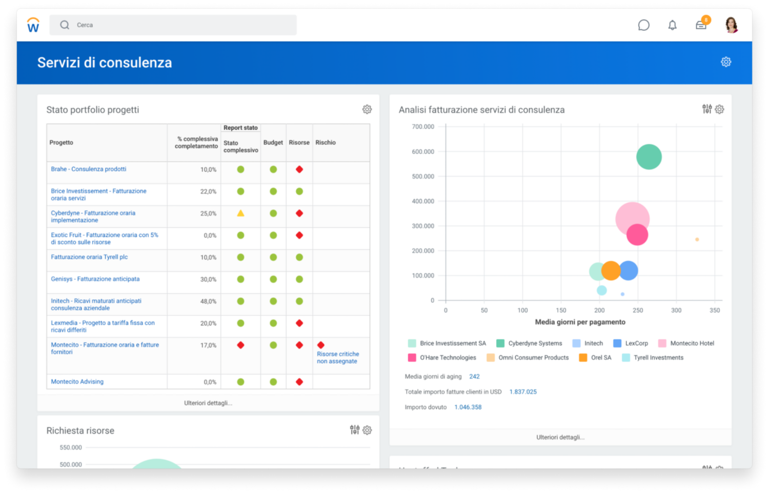769x494 pixels.
Task: Open filter sliders of Analisi fatturazione panel
Action: coord(707,109)
